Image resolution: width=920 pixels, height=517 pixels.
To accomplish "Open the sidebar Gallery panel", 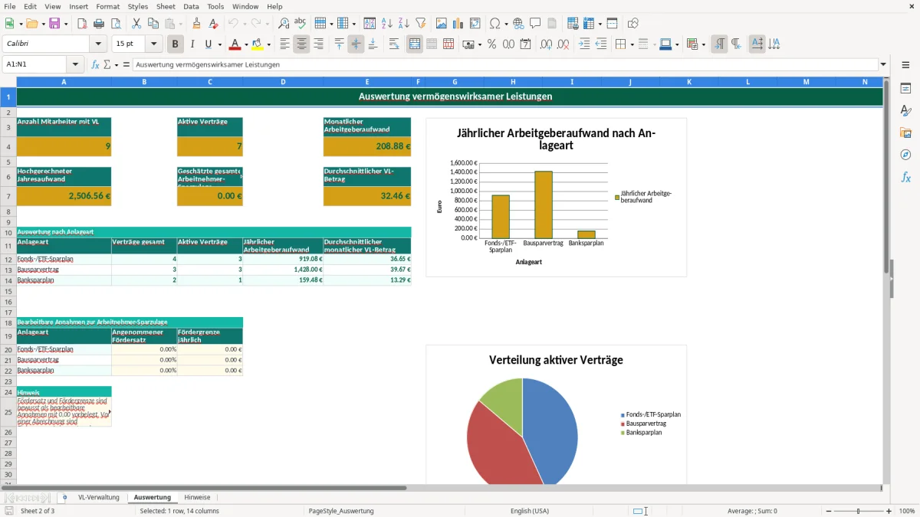I will coord(905,133).
